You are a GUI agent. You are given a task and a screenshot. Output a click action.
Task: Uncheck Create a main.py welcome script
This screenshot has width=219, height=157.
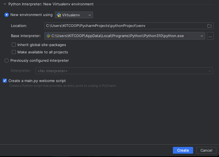(x=5, y=81)
